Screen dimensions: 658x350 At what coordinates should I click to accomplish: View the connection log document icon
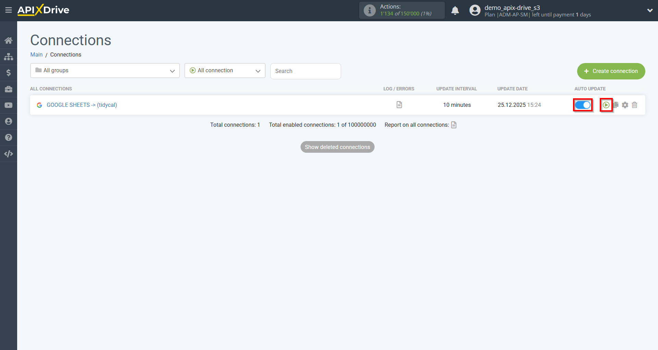coord(399,104)
